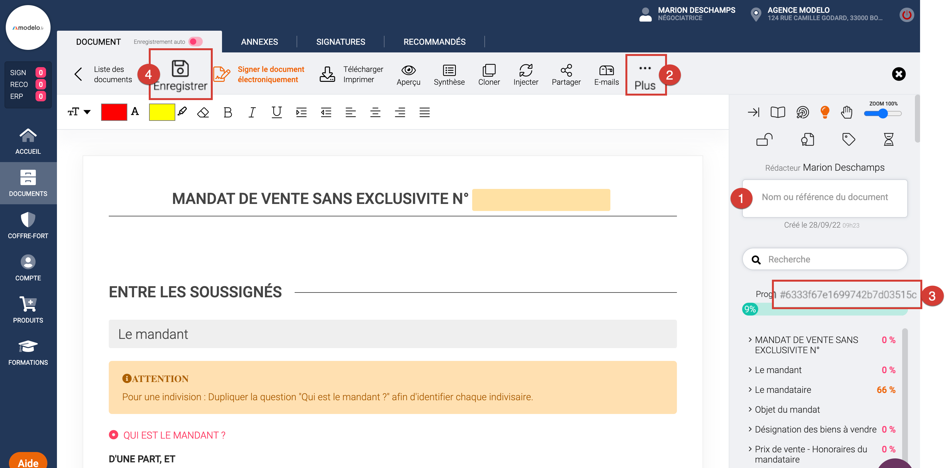Click the red text color swatch
Viewport: 945px width, 468px height.
click(x=114, y=112)
